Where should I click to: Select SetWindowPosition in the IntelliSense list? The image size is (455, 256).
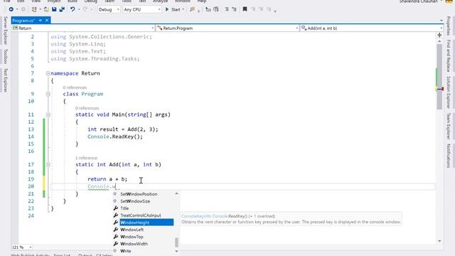click(x=139, y=194)
